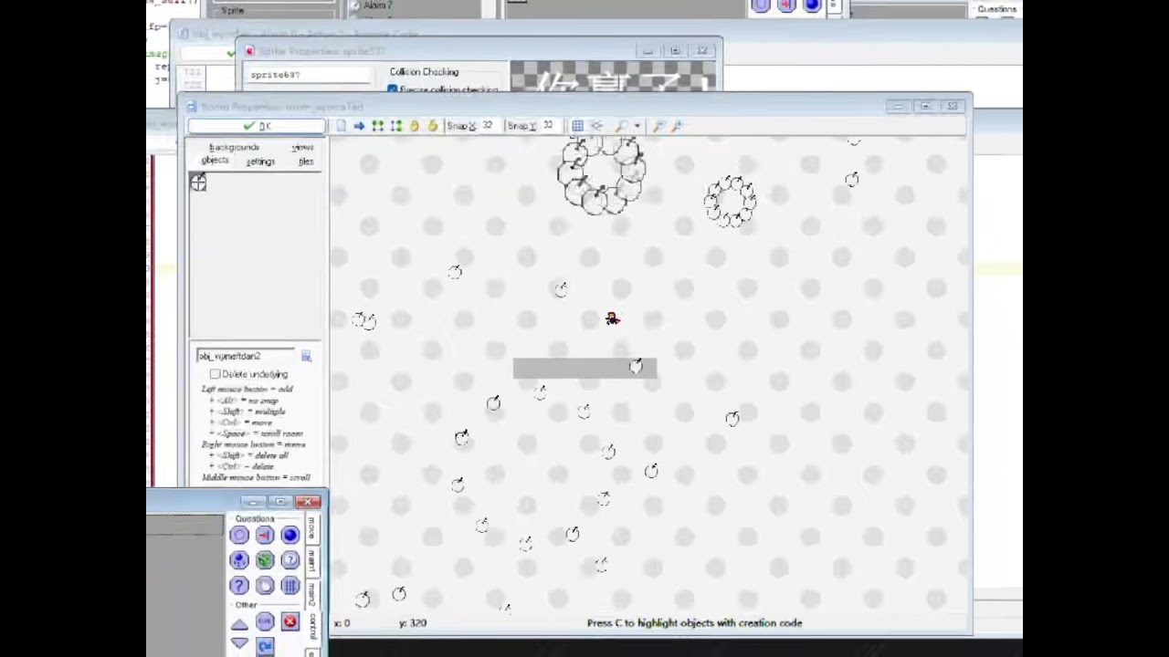Select the object preview thumbnail in objects panel
The width and height of the screenshot is (1169, 657).
[x=198, y=182]
